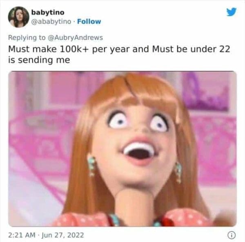Screen dimensions: 245x242
Task: Open the attached cartoon doll image
Action: click(122, 149)
